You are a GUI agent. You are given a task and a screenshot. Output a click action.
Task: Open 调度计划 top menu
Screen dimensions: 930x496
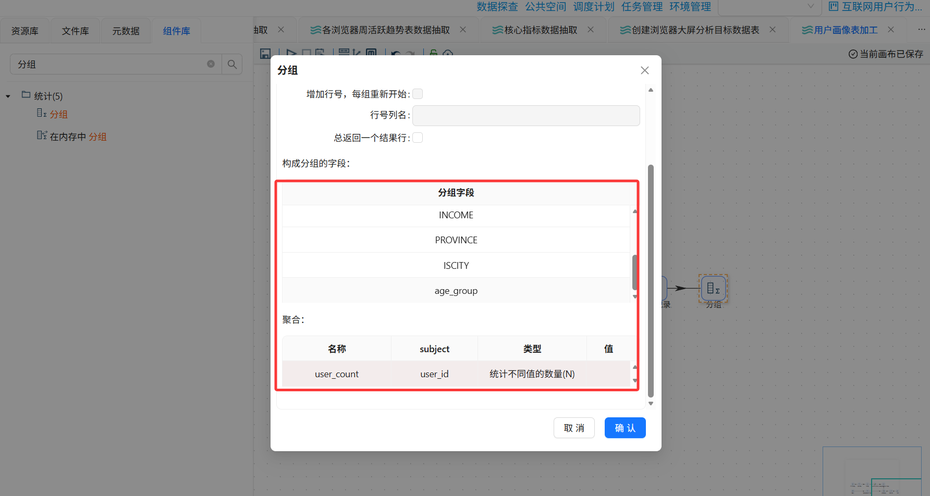tap(594, 7)
